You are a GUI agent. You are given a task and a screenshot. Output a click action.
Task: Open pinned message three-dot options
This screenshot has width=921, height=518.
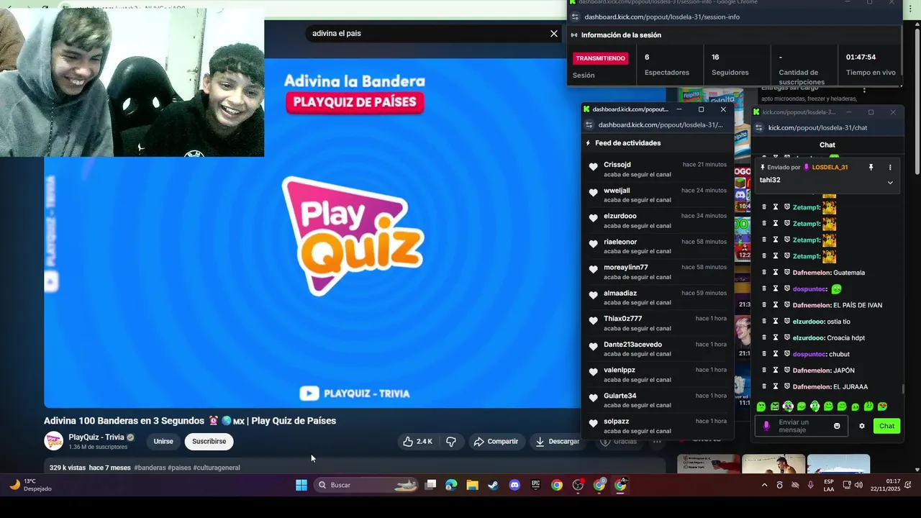click(890, 167)
